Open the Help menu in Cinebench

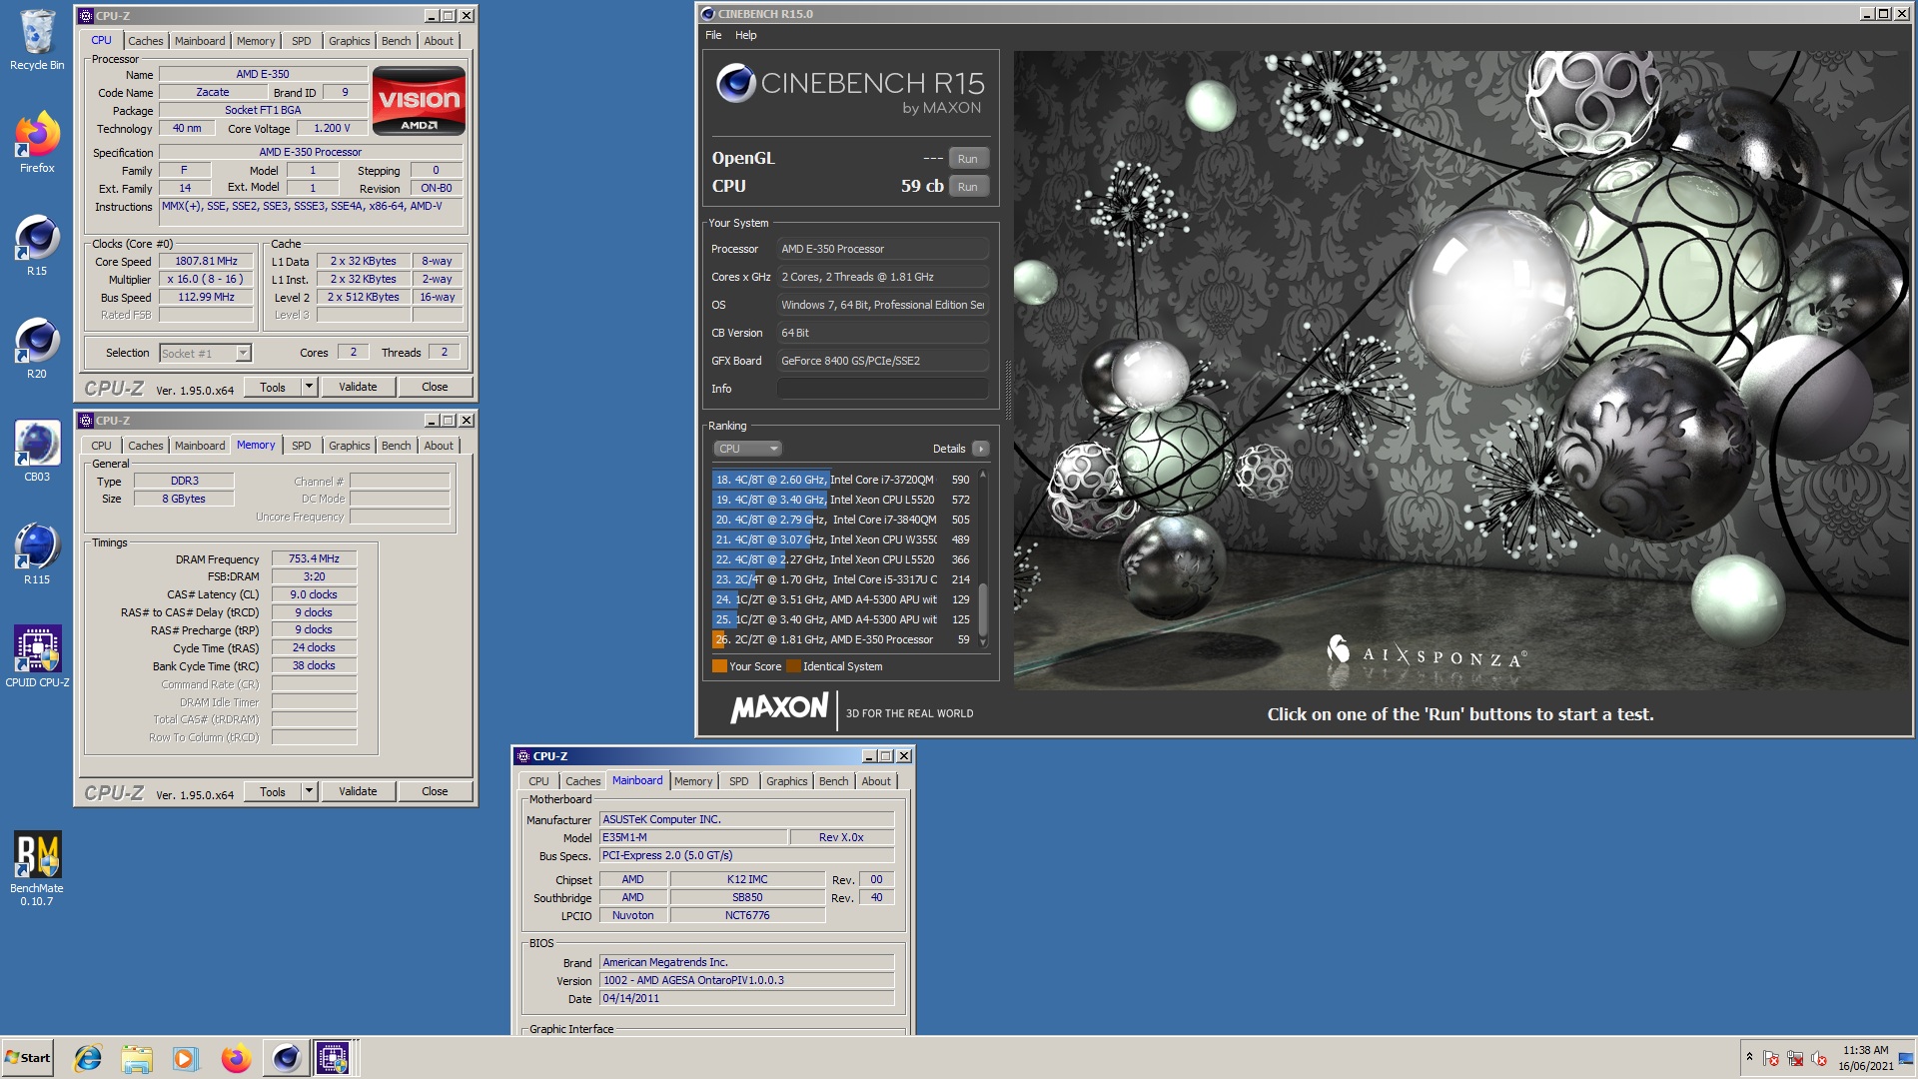click(746, 35)
